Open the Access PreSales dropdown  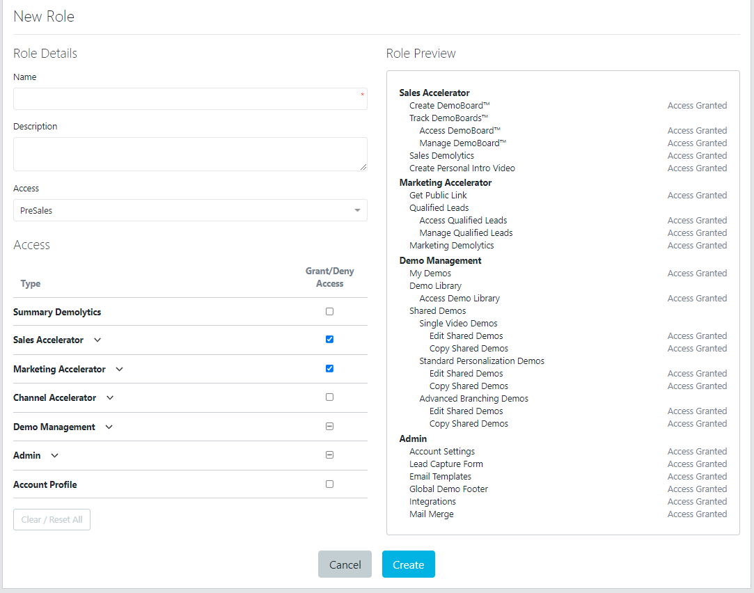click(191, 210)
